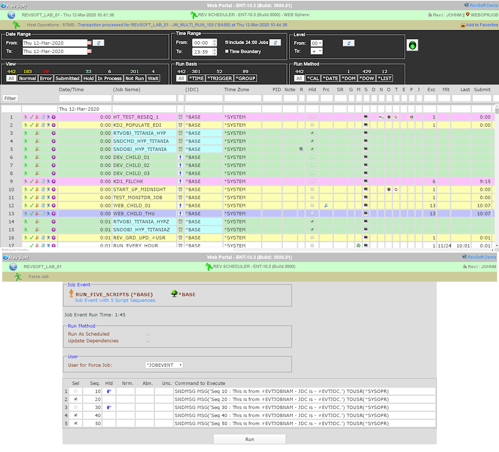Open the Level From dropdown

317,43
